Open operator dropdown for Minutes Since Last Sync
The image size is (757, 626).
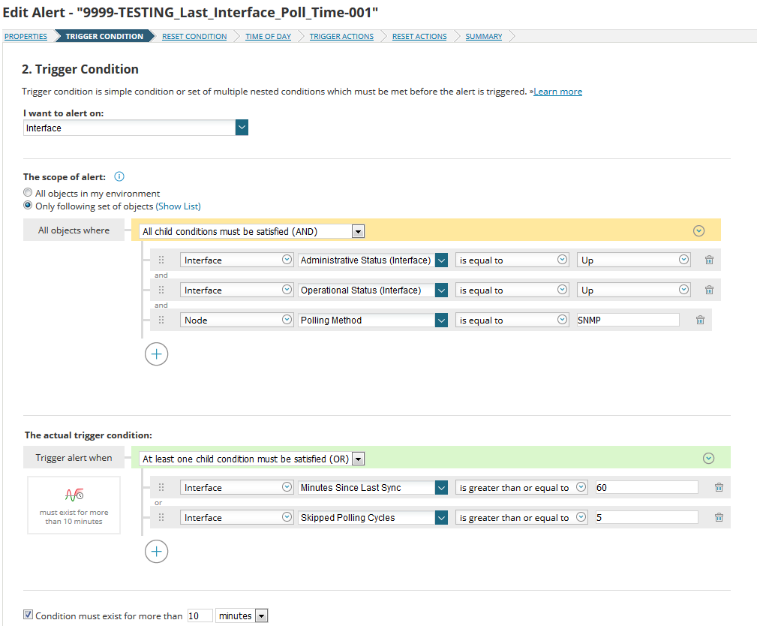[x=521, y=487]
